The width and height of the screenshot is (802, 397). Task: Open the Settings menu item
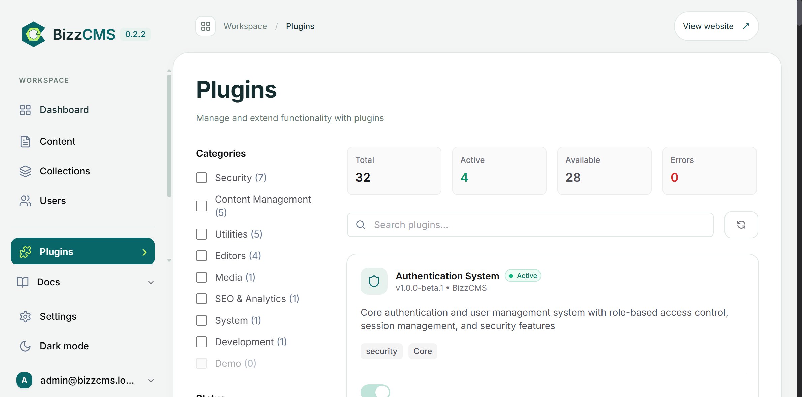point(83,317)
